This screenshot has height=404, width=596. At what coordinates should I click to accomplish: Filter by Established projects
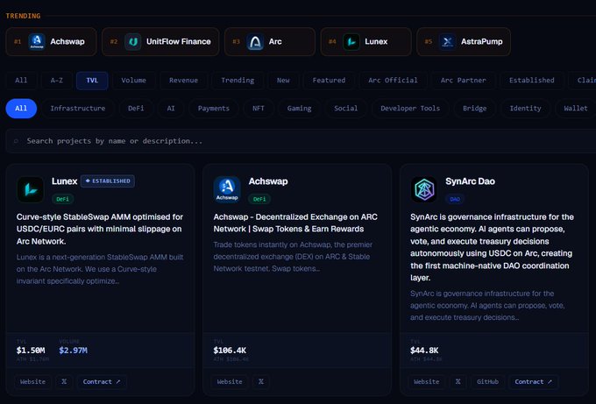[532, 81]
